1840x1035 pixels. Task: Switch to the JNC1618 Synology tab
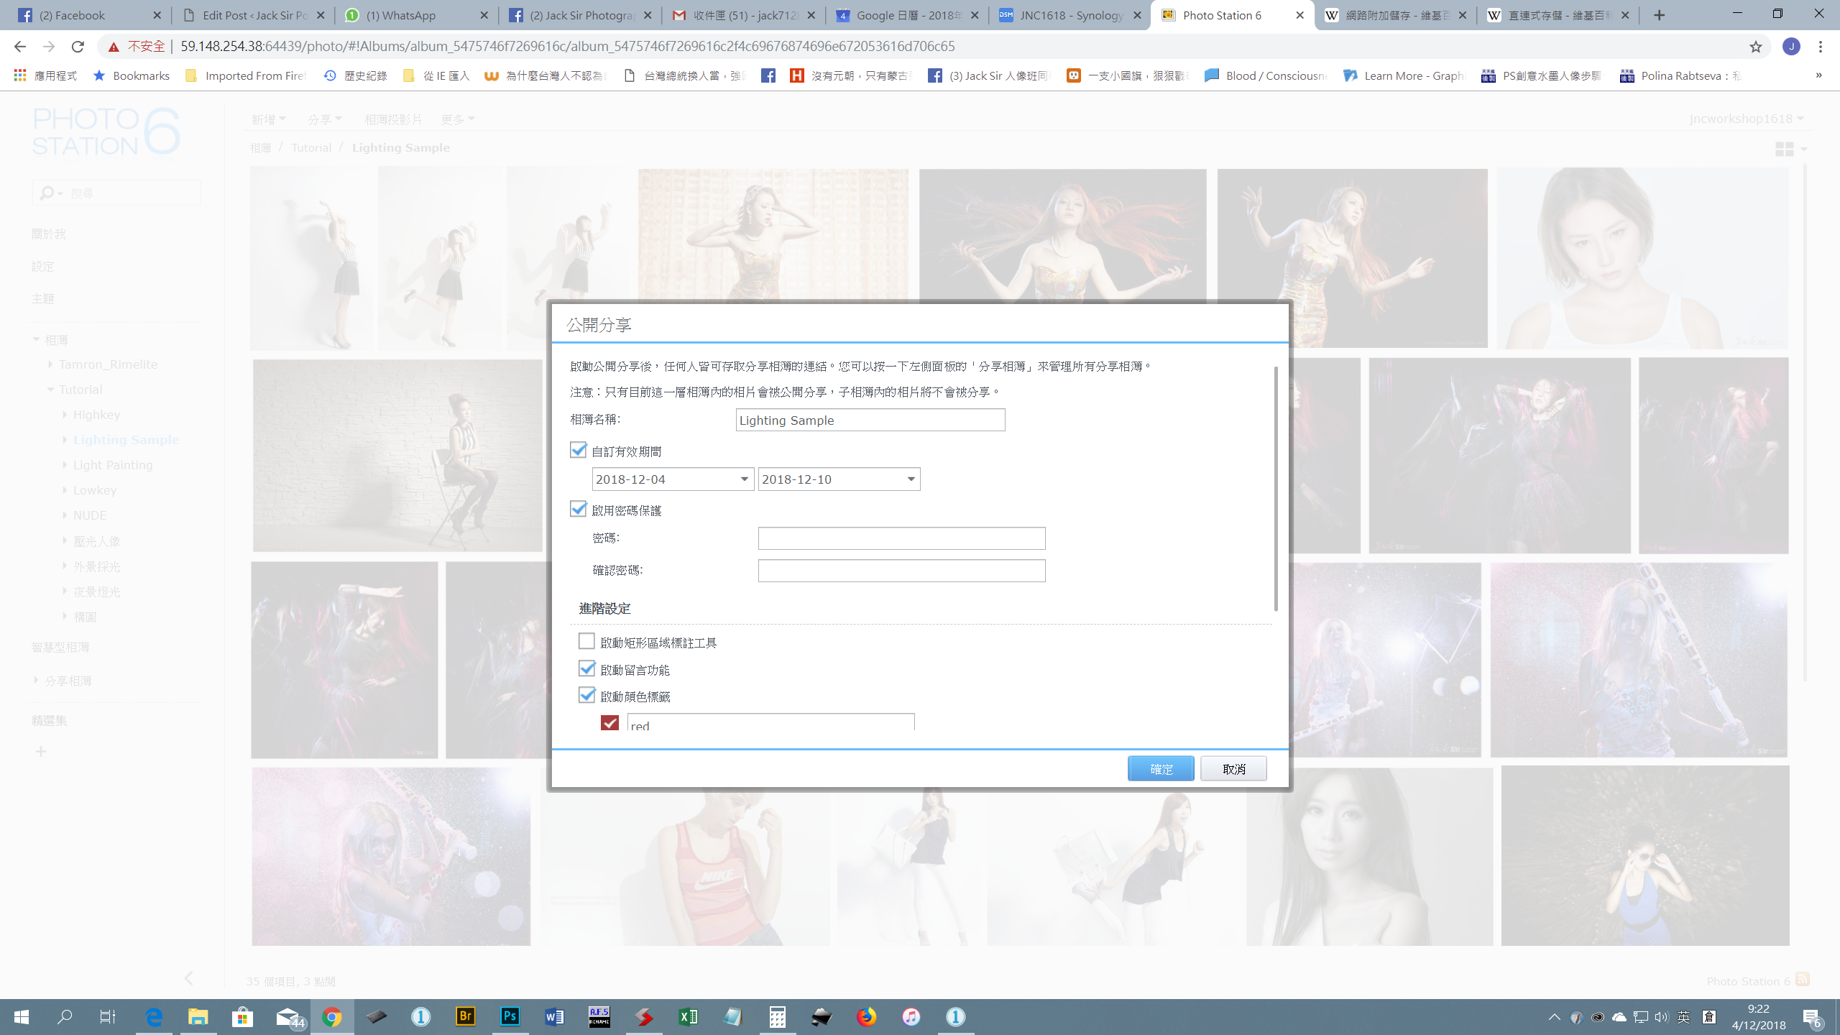click(1069, 15)
